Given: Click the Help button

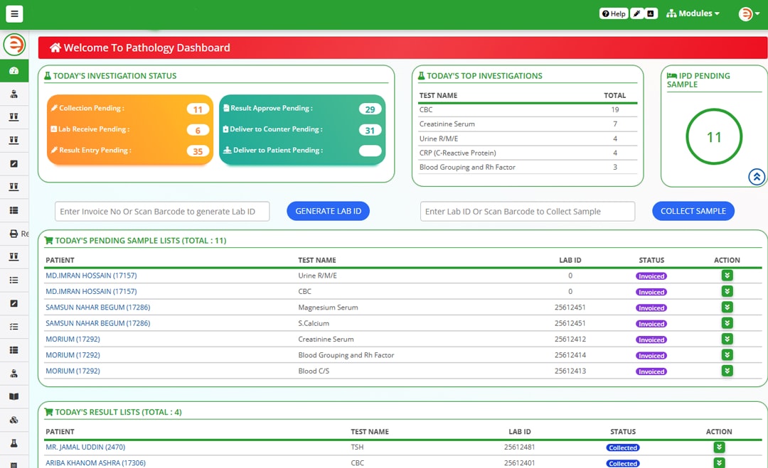Looking at the screenshot, I should coord(614,13).
